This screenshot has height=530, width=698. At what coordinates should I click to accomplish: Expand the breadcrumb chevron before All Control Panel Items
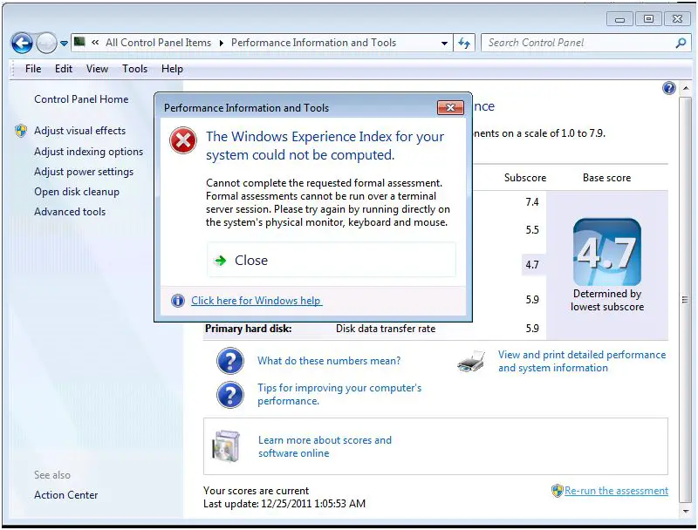pyautogui.click(x=95, y=43)
